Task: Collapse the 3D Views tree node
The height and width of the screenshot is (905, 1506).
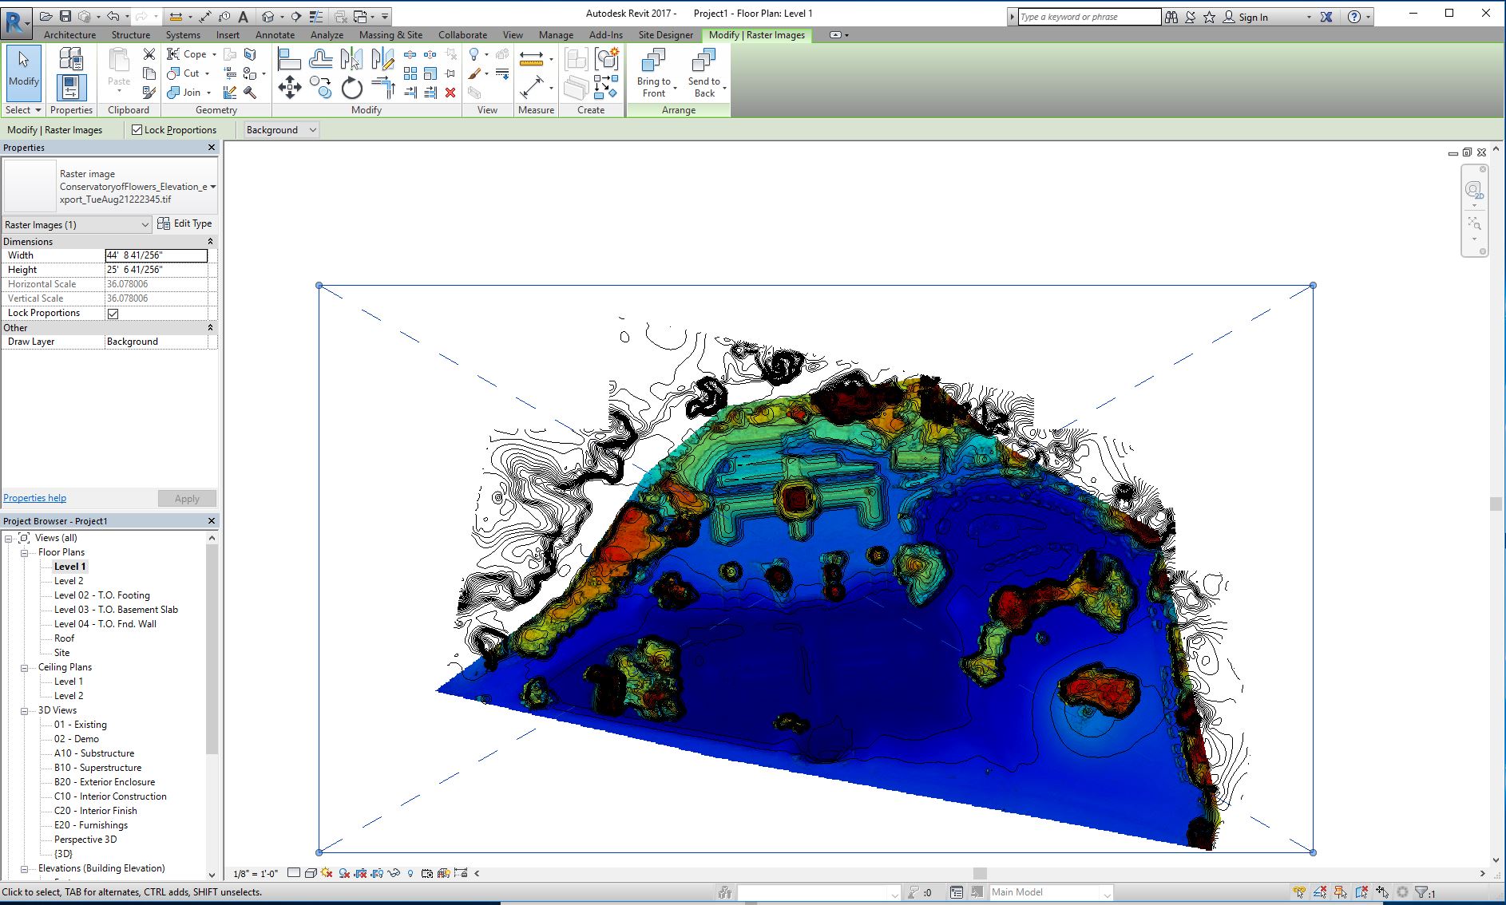Action: 24,710
